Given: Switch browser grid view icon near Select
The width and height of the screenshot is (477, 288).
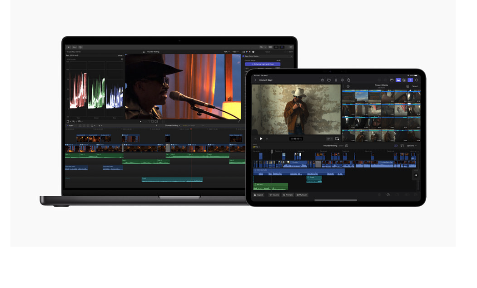Looking at the screenshot, I should coord(407,86).
